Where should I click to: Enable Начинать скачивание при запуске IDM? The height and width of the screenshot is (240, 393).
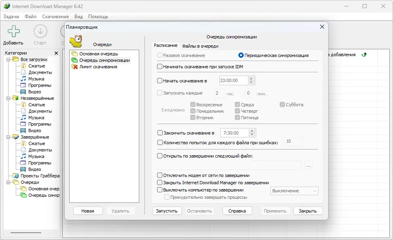[x=159, y=67]
